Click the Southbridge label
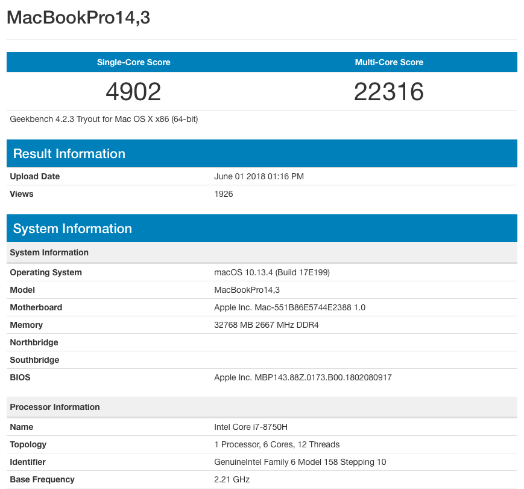This screenshot has width=524, height=489. [34, 360]
